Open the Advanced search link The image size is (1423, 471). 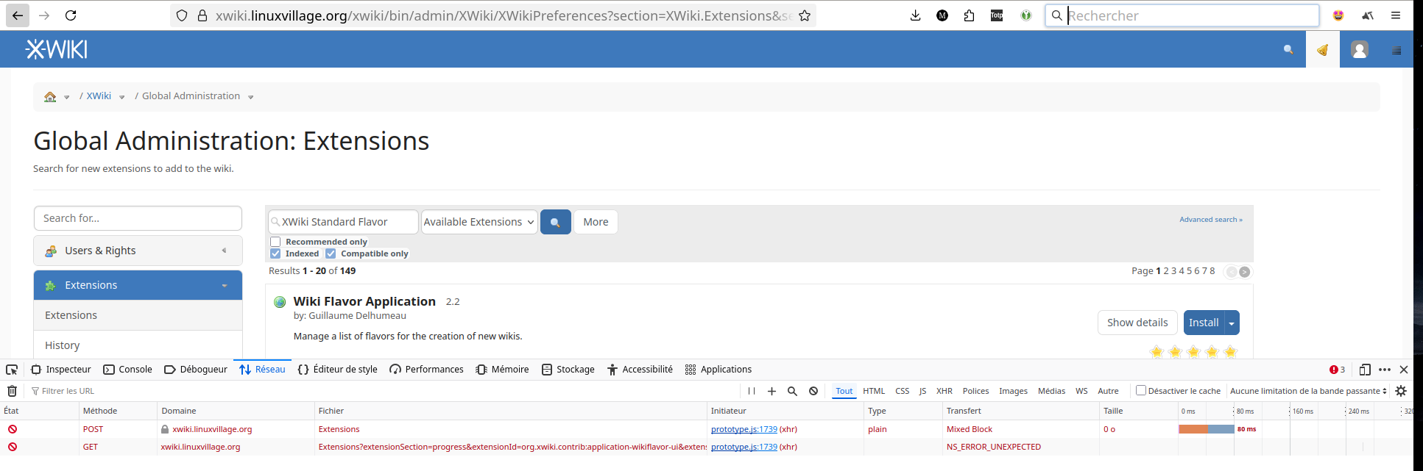pos(1210,220)
